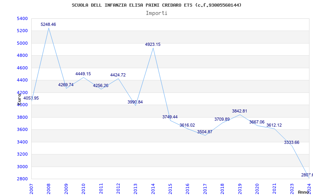Select the 3600 y-axis tick label

23,130
